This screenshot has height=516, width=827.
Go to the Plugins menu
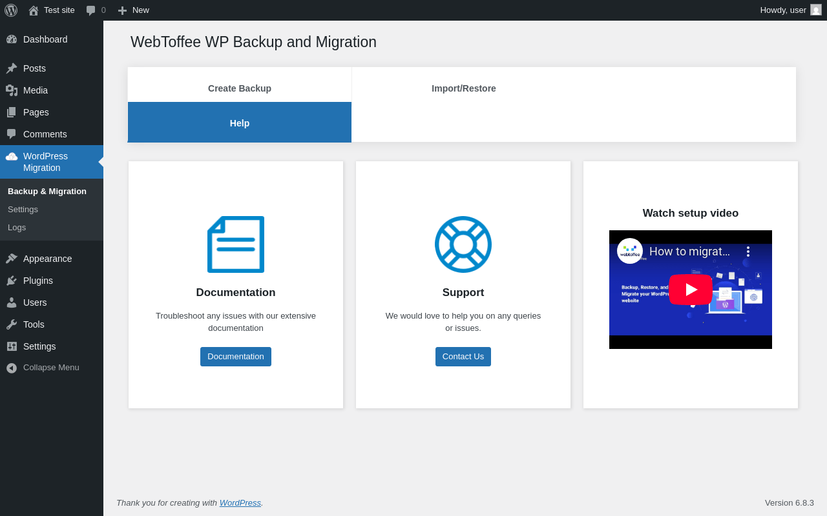[x=38, y=281]
